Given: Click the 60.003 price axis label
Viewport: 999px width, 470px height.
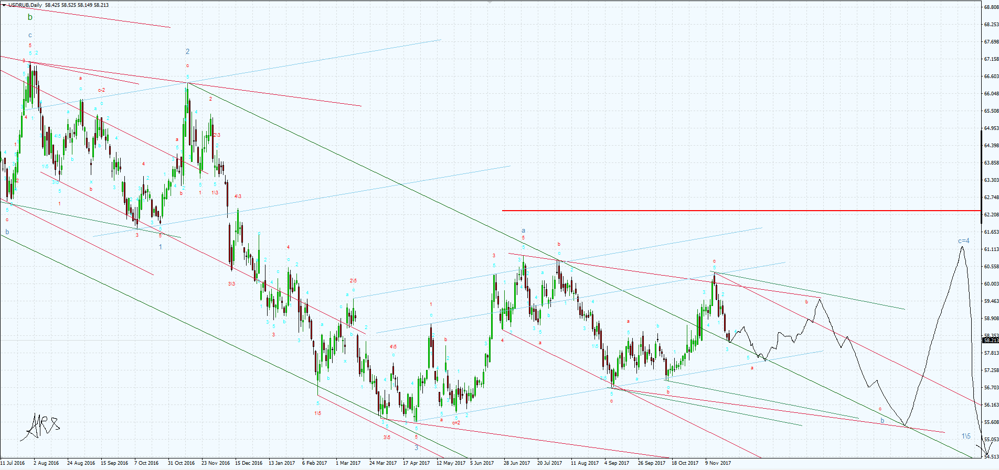Looking at the screenshot, I should (991, 284).
